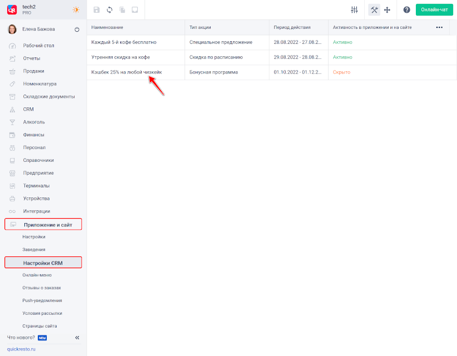This screenshot has width=457, height=356.
Task: Open the Отчеты section
Action: (x=32, y=58)
